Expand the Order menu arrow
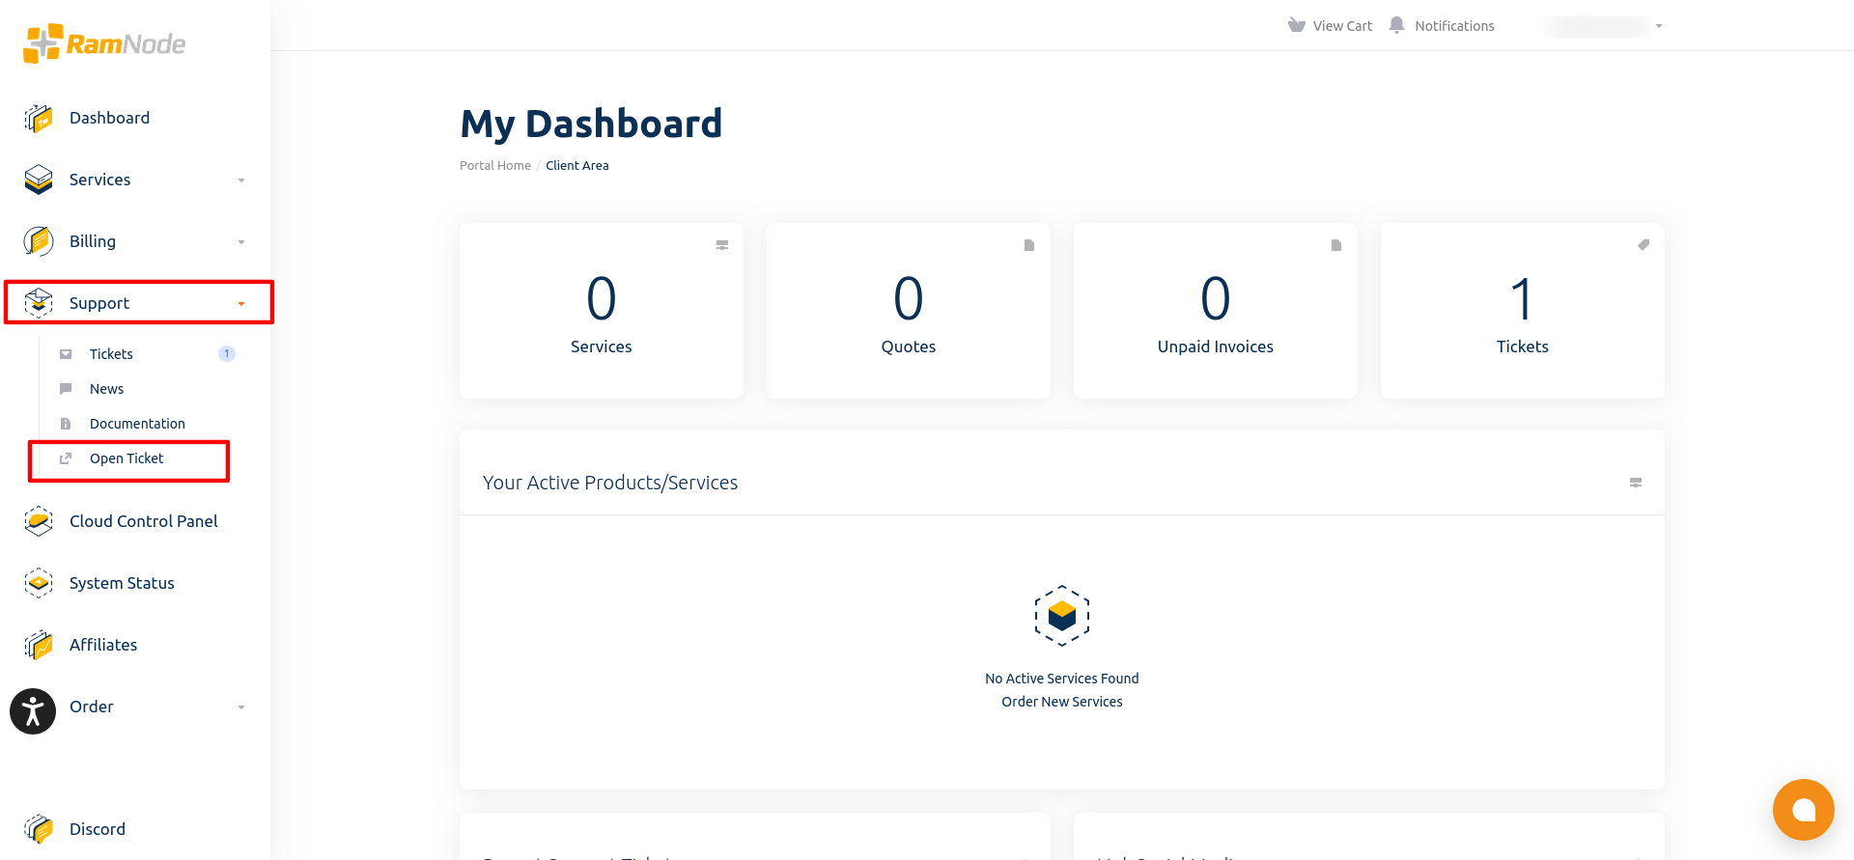The height and width of the screenshot is (860, 1854). tap(241, 707)
